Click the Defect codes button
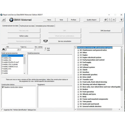125x125 pixels. (24, 36)
